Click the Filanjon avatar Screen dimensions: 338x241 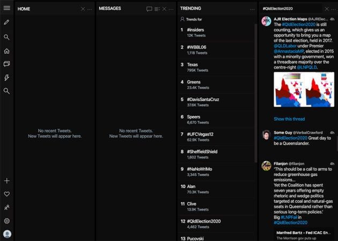point(266,165)
